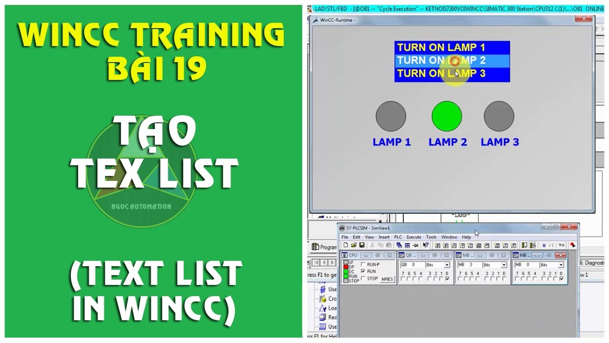Toggle RUN checkbox in CPU panel

click(363, 271)
